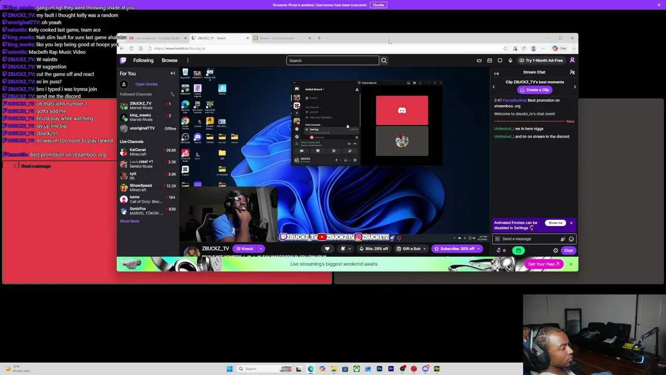666x375 pixels.
Task: Click the browser back arrow
Action: pos(122,48)
